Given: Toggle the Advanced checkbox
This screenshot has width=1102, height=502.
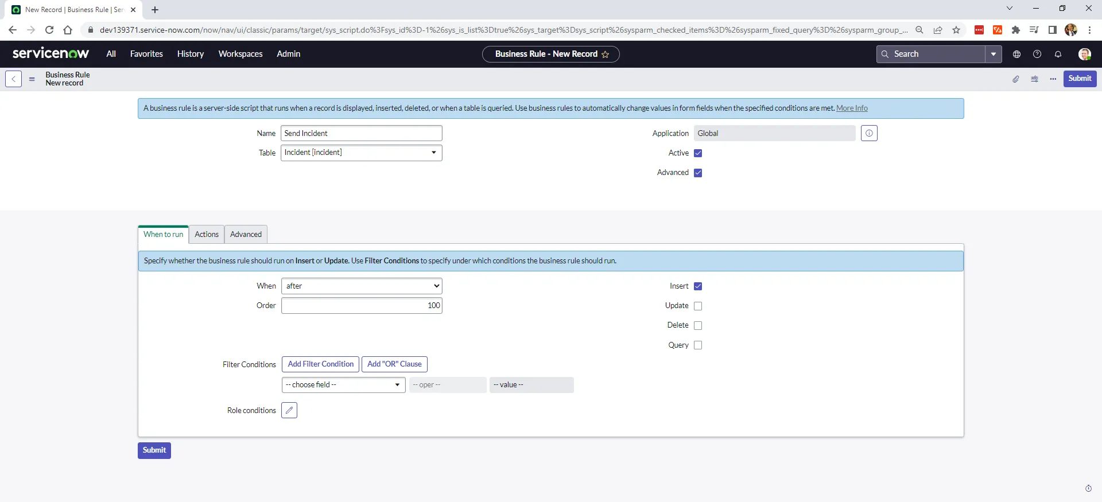Looking at the screenshot, I should point(698,173).
